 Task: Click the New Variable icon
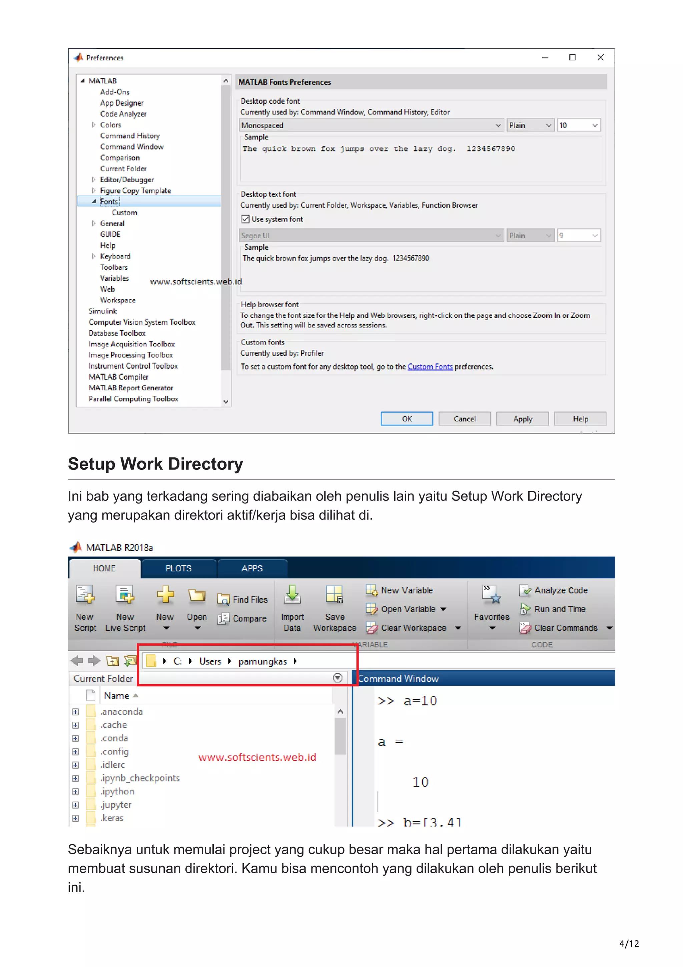pos(372,590)
